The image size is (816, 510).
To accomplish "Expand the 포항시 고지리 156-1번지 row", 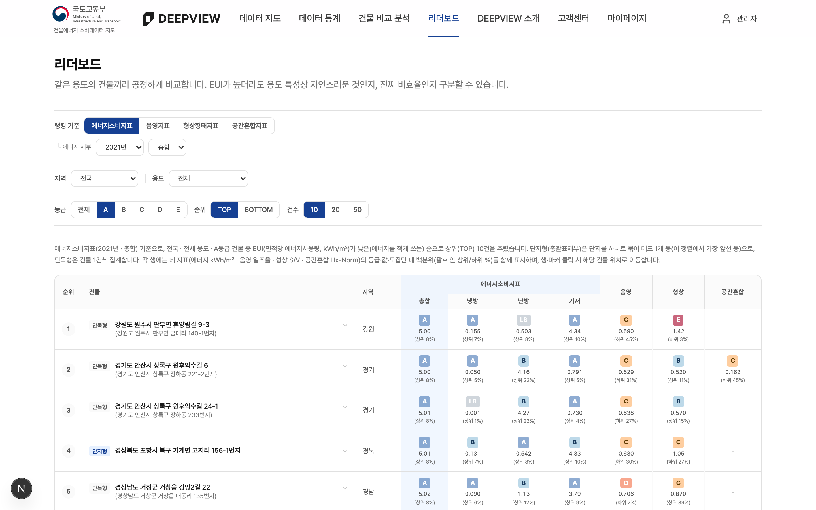I will (345, 451).
